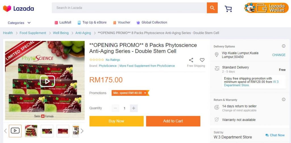Open the Lazada Wallet banner
291x143 pixels.
266,8
